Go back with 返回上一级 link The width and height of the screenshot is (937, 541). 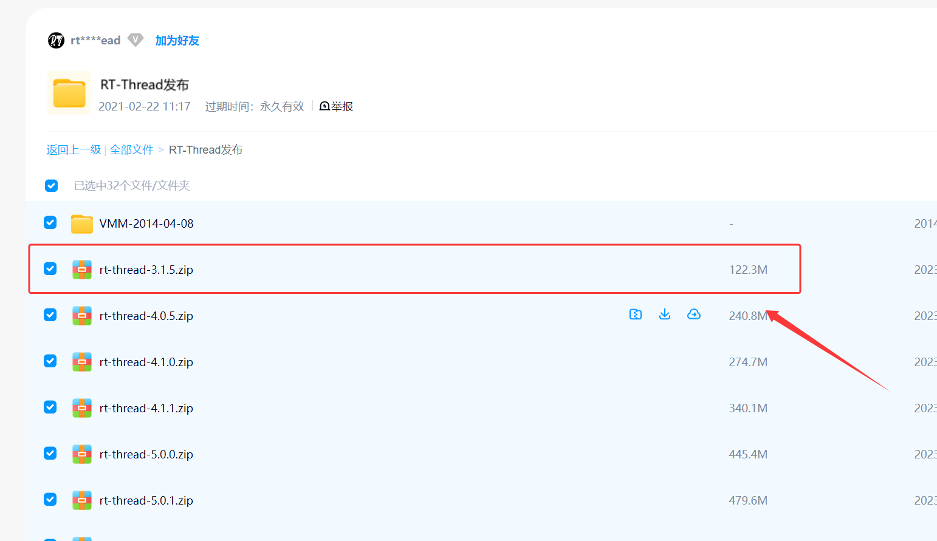tap(74, 150)
